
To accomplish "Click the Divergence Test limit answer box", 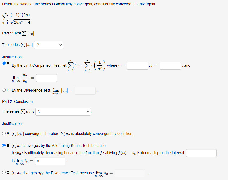I will click(x=85, y=90).
